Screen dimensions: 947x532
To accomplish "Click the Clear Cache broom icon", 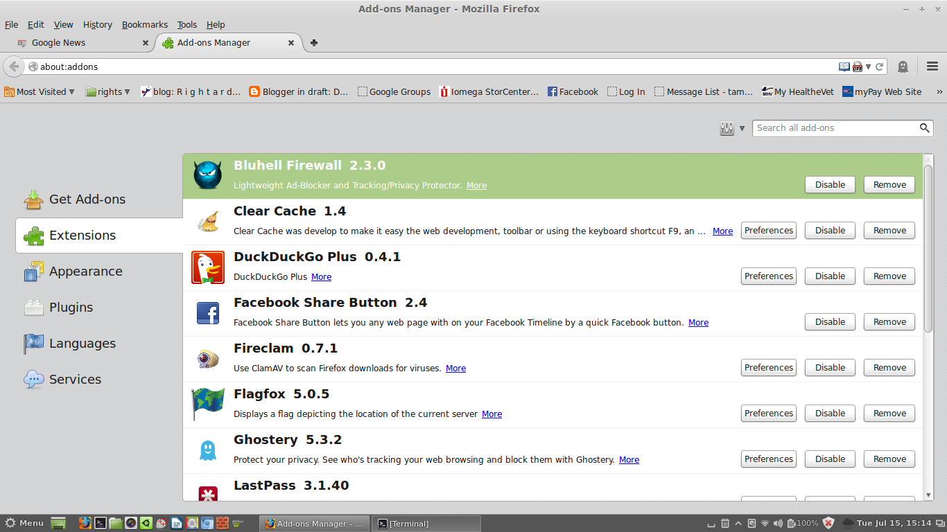I will pos(207,222).
